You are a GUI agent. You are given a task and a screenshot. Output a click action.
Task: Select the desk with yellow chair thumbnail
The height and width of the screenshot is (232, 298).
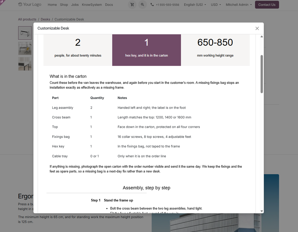[25, 48]
